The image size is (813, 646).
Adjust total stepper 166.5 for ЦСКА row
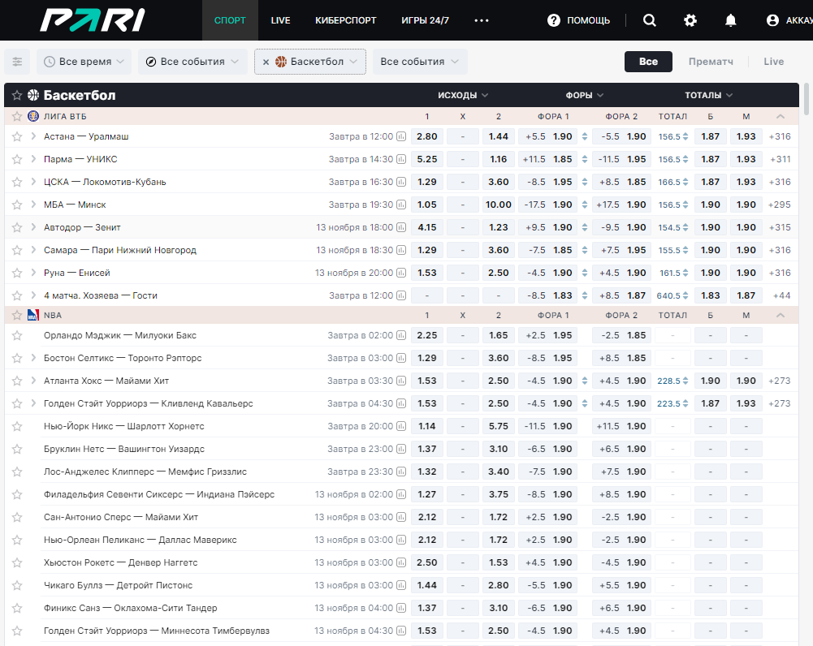point(685,183)
